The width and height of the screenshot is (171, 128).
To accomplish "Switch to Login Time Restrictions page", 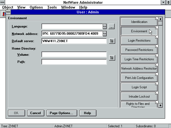I will 139,59.
